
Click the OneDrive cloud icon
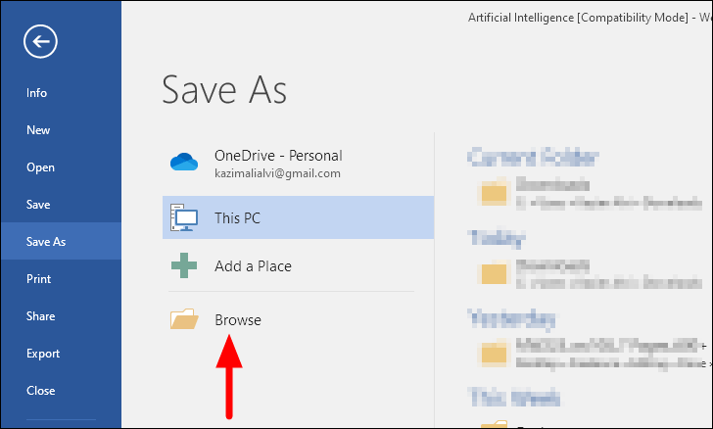pyautogui.click(x=184, y=162)
